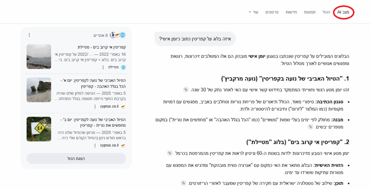The height and width of the screenshot is (189, 370).
Task: Click cyprus.co.il favicon under יום ב' result
Action: 123,146
